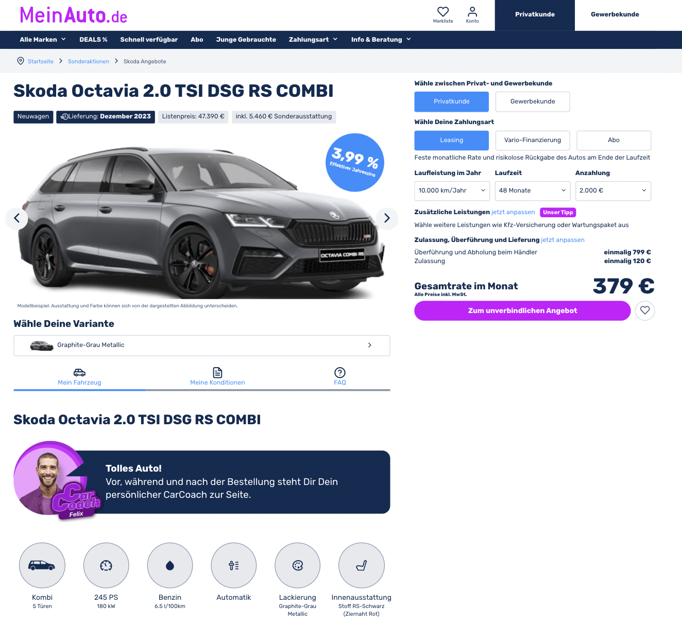
Task: Click the Graphite-Grau car thumbnail
Action: pos(42,345)
